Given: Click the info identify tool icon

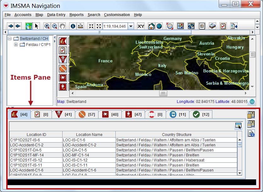Looking at the screenshot, I should coord(73,26).
